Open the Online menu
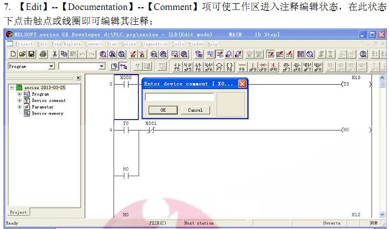 point(128,44)
